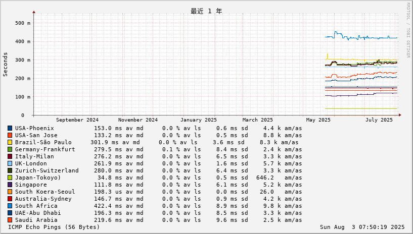413x234 pixels.
Task: Select the 'Italy-Milan' legend label
Action: coord(34,156)
